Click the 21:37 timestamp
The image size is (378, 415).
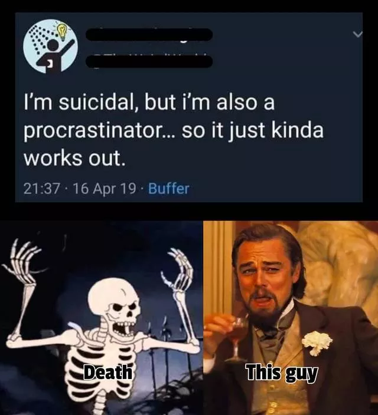[x=41, y=189]
